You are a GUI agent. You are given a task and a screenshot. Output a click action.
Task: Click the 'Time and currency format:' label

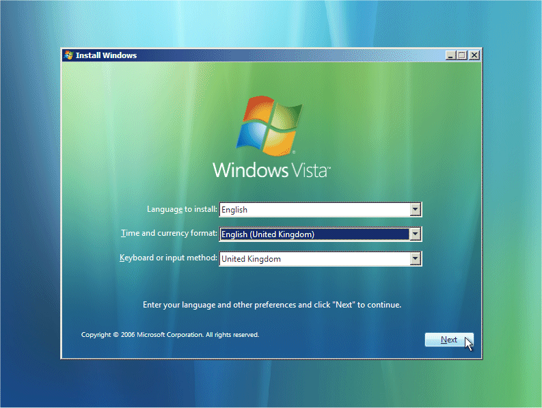(x=169, y=234)
